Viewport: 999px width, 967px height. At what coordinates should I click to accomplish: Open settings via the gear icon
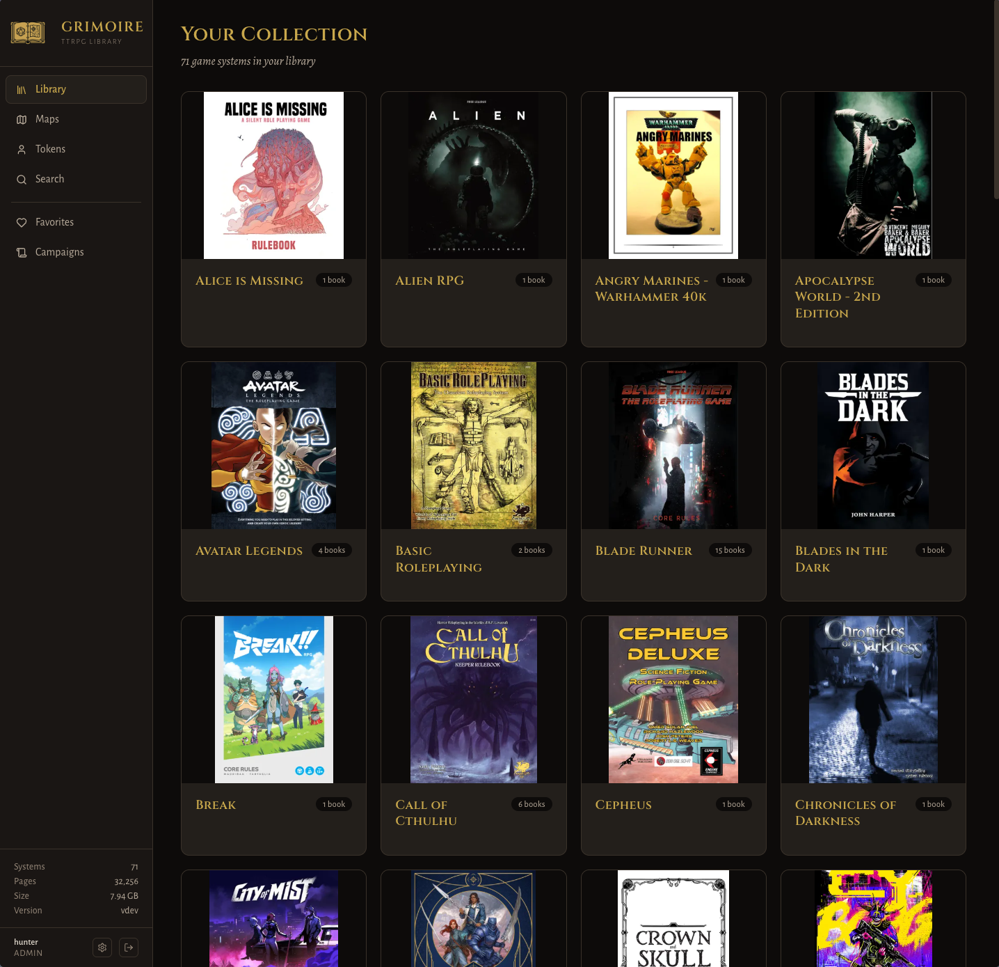pyautogui.click(x=102, y=948)
